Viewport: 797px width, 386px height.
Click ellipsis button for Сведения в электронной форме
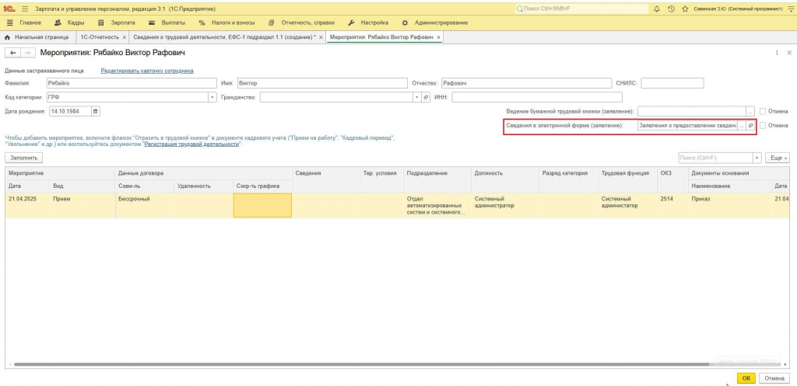pos(742,125)
